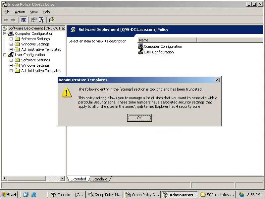Click the Show/Hide Console Tree toolbar icon
This screenshot has width=265, height=199.
(x=24, y=20)
